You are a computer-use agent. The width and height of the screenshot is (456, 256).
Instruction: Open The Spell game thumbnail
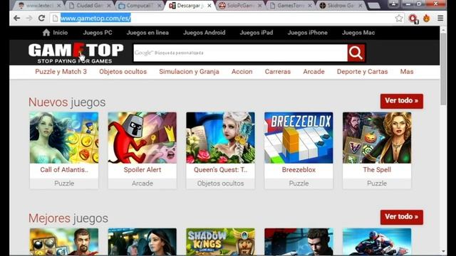(x=377, y=137)
